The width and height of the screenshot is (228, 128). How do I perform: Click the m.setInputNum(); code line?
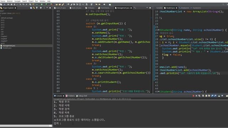tap(98, 14)
